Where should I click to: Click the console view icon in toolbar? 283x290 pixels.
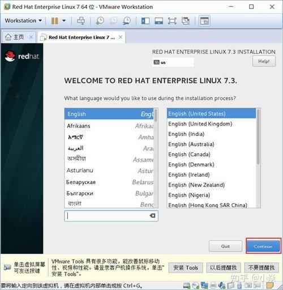pos(204,21)
